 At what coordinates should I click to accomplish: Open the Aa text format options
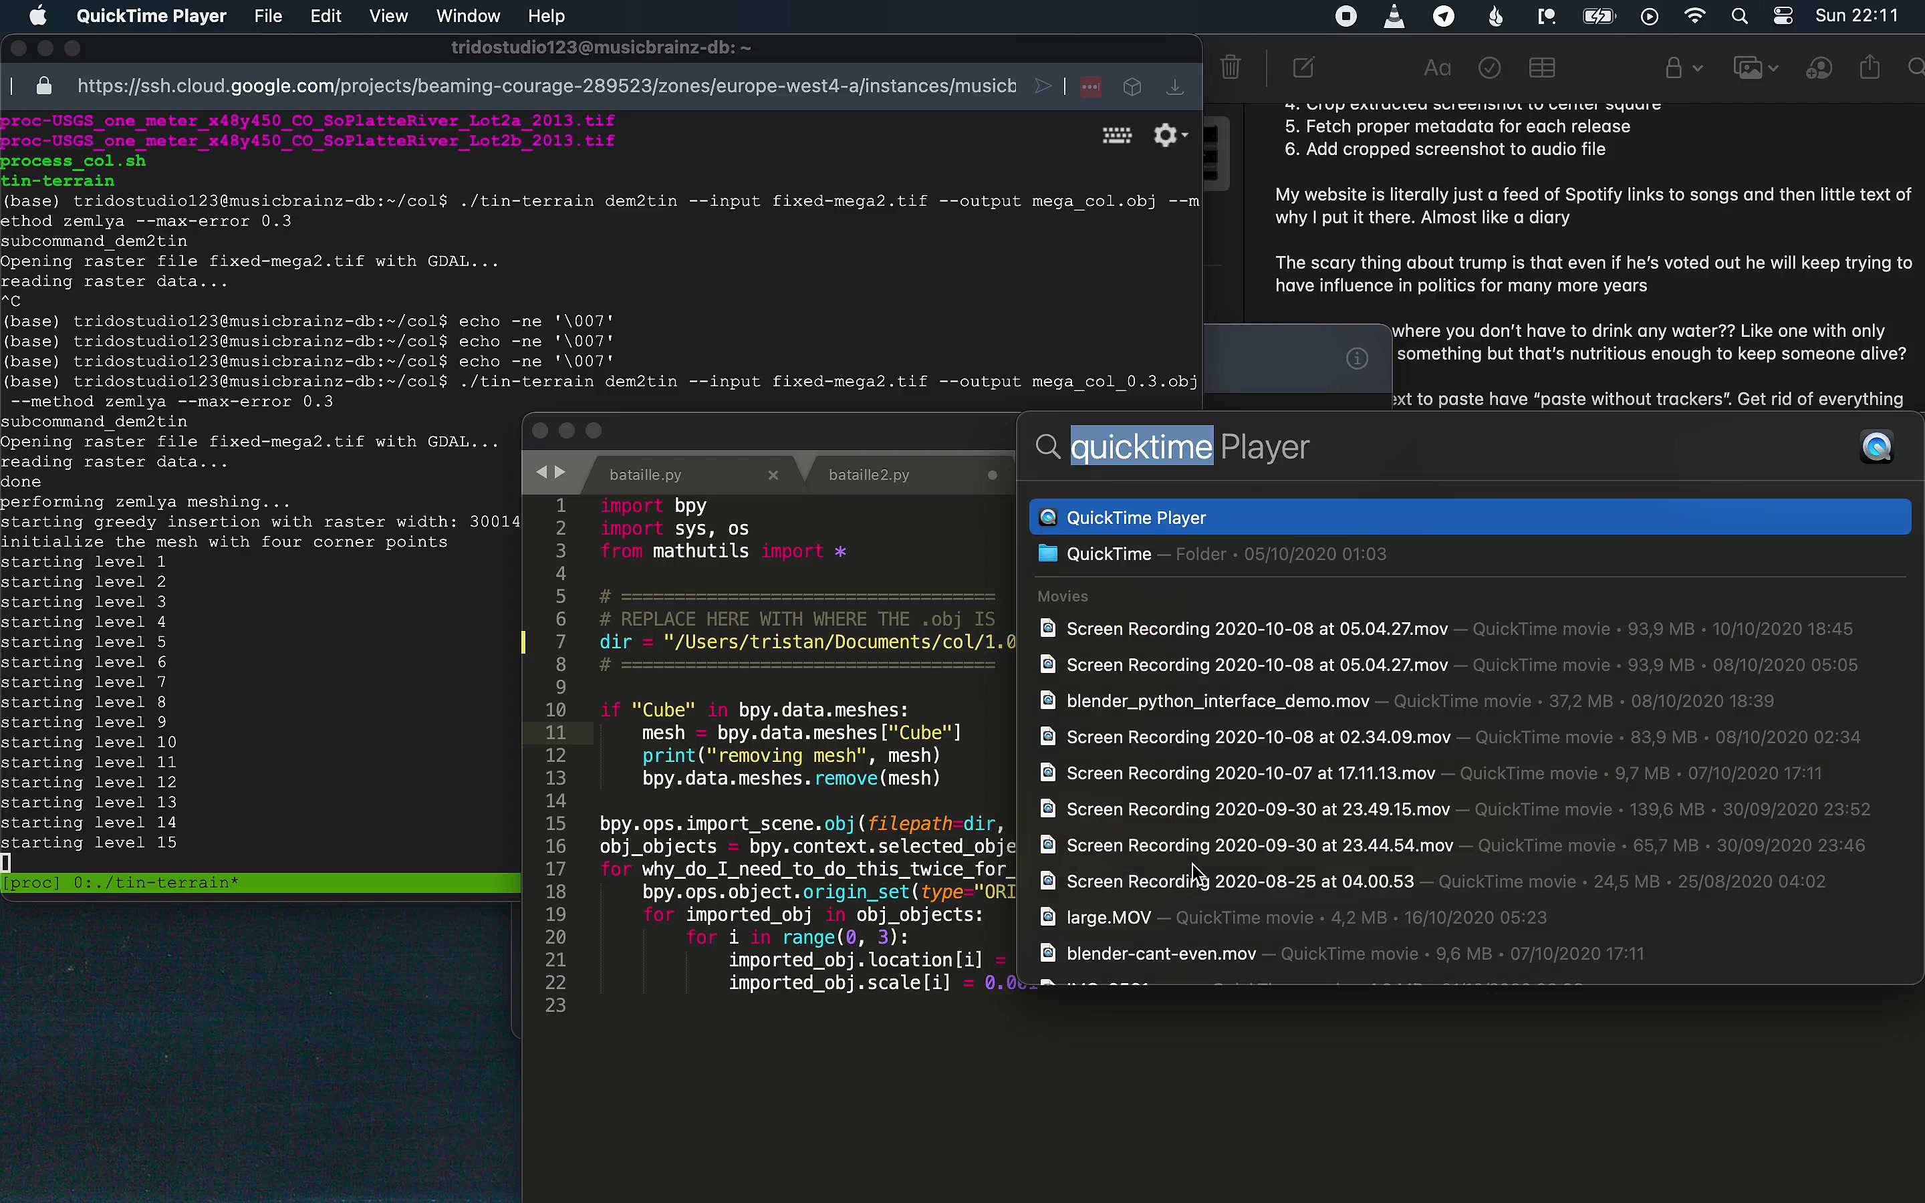(1436, 68)
